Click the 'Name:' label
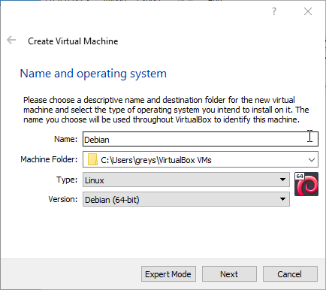Image resolution: width=326 pixels, height=290 pixels. pyautogui.click(x=66, y=139)
